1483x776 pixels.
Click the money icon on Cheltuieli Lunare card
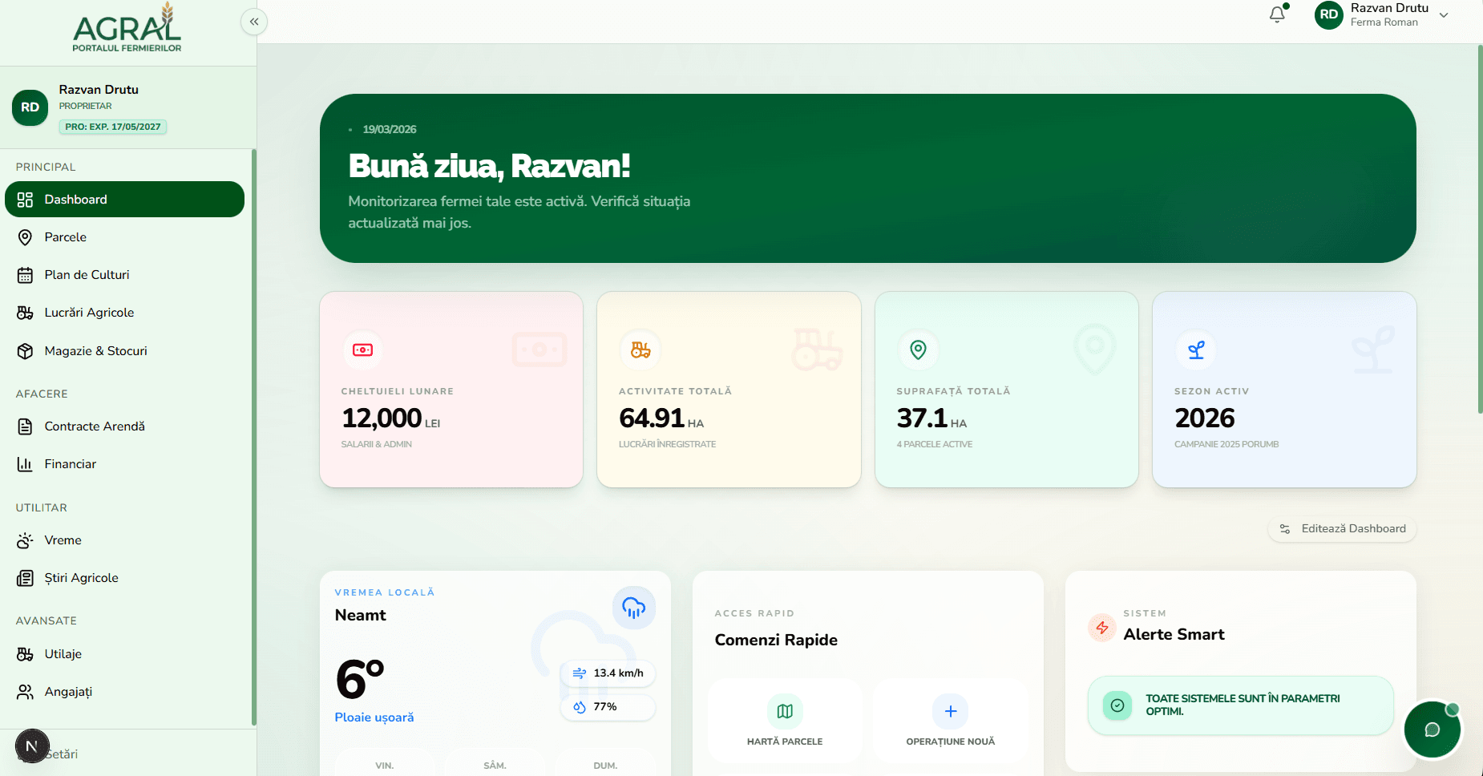[x=363, y=350]
